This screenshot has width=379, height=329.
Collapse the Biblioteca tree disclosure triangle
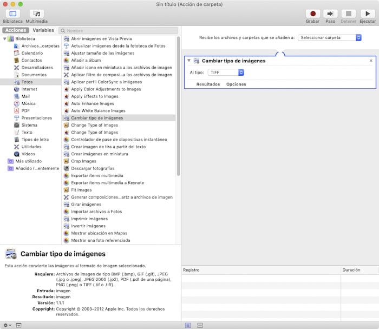[5, 39]
